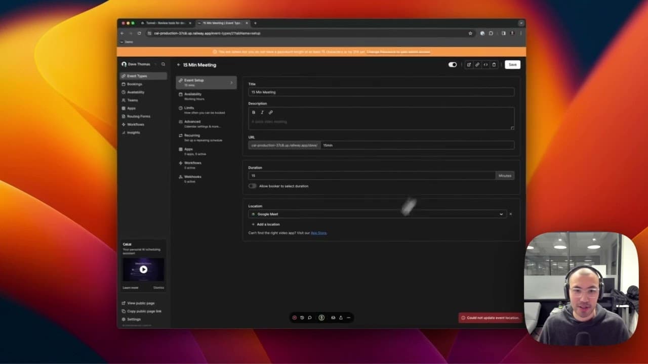648x364 pixels.
Task: Open the Advanced settings tab
Action: 206,123
